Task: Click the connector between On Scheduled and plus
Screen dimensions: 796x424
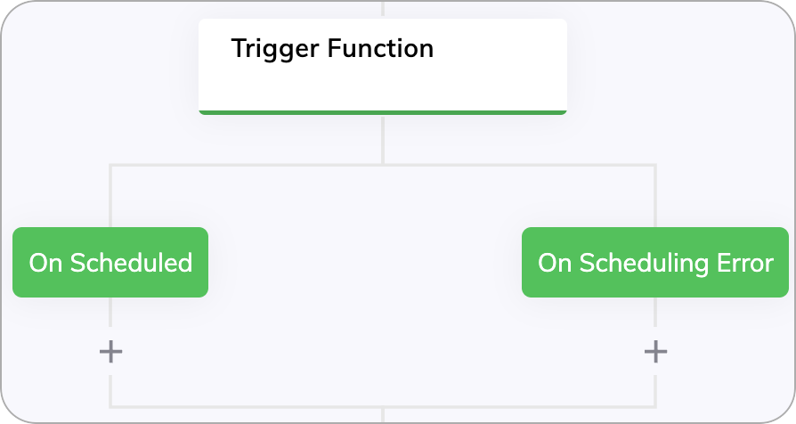Action: [x=110, y=312]
